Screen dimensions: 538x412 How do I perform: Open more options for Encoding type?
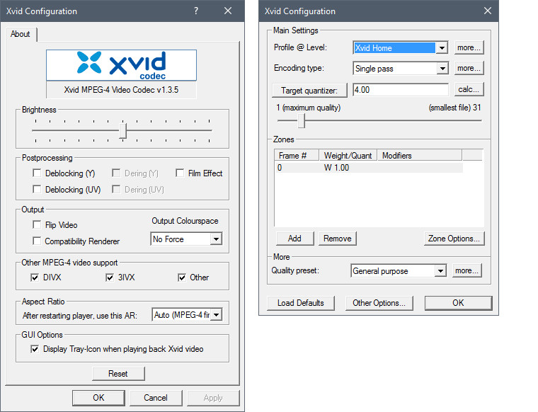469,68
